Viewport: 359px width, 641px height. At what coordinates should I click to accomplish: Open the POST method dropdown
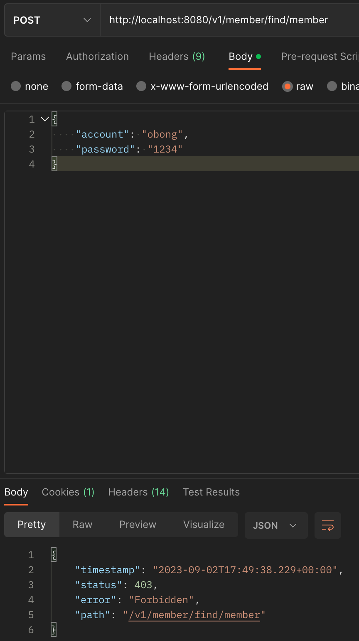point(52,20)
